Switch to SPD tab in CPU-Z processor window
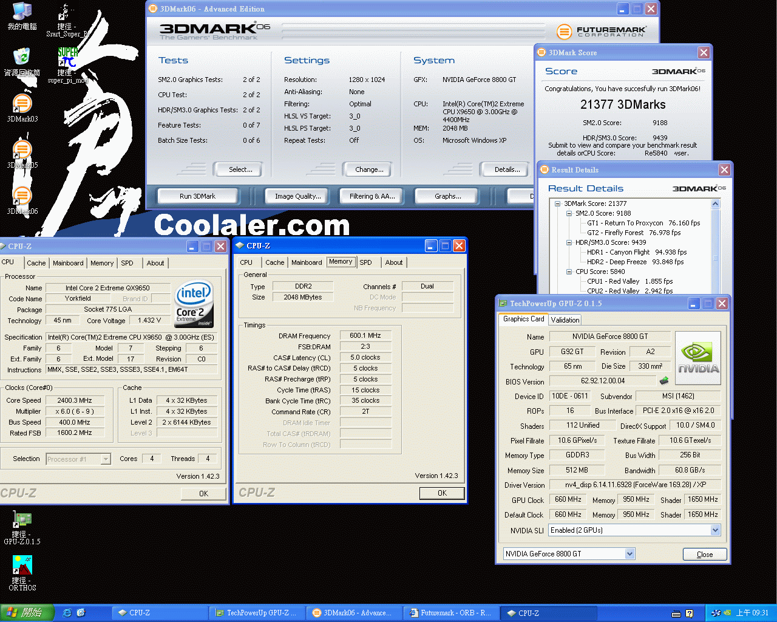The width and height of the screenshot is (777, 622). (127, 263)
